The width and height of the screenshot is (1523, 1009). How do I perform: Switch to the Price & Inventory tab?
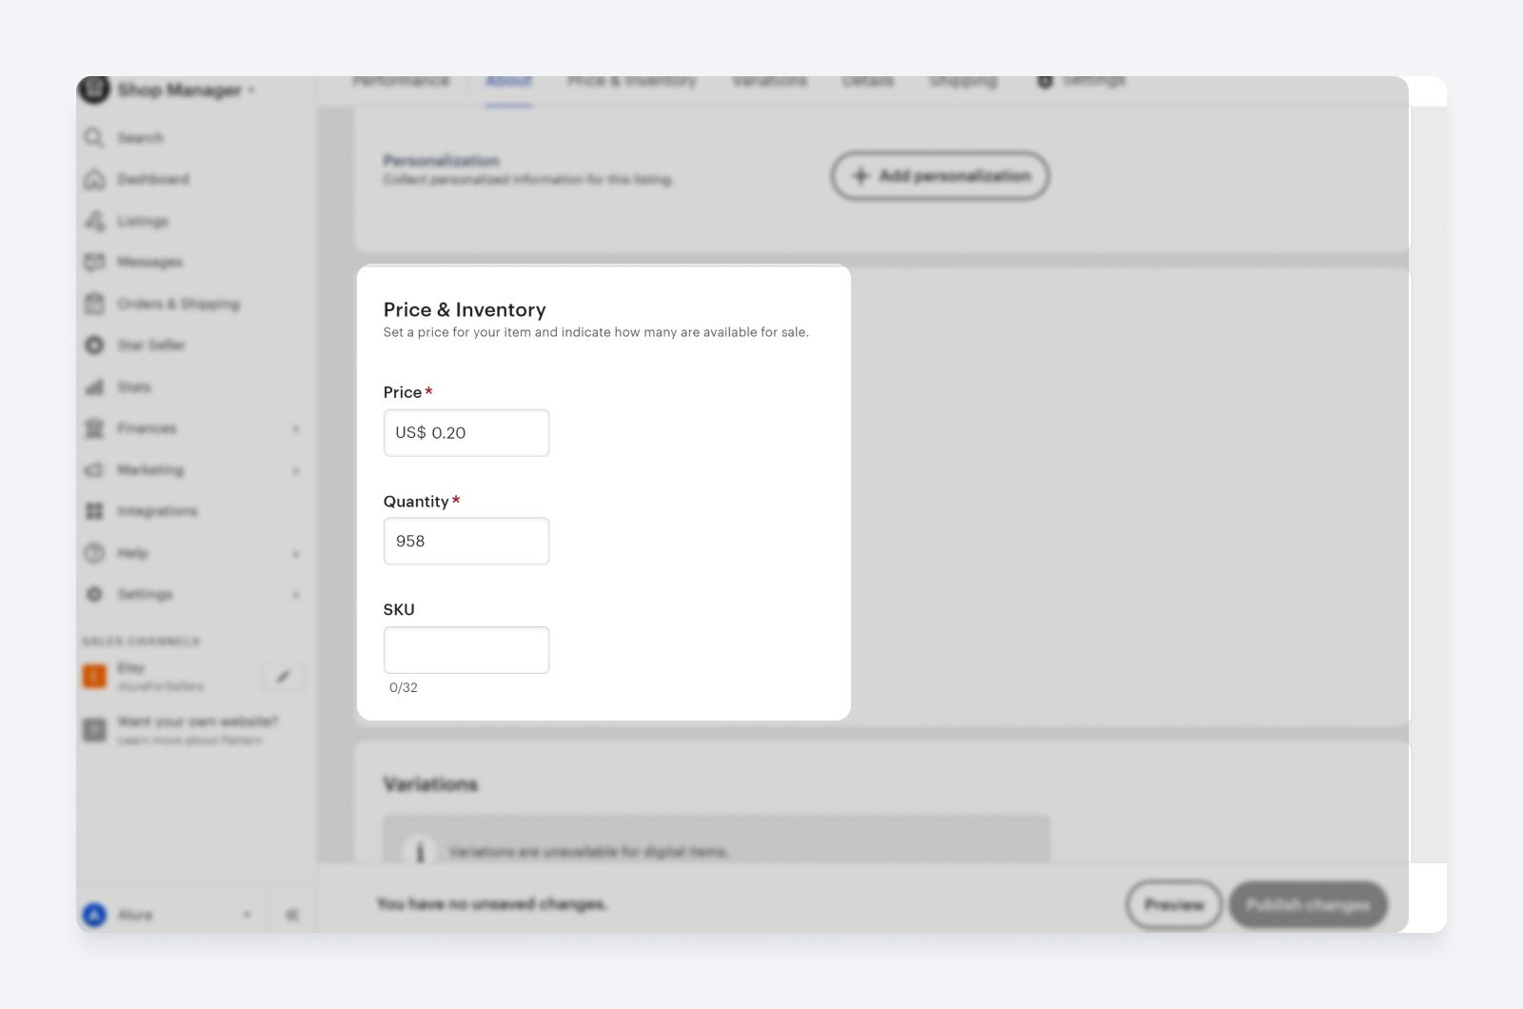tap(632, 82)
